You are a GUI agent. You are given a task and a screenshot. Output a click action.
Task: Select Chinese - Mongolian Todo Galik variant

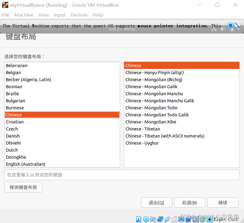coord(182,115)
